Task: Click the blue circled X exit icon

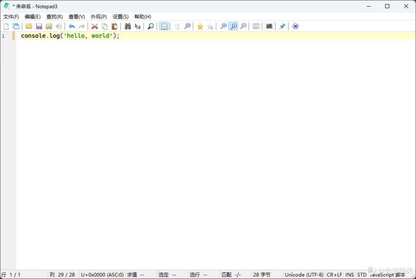Action: [x=295, y=26]
